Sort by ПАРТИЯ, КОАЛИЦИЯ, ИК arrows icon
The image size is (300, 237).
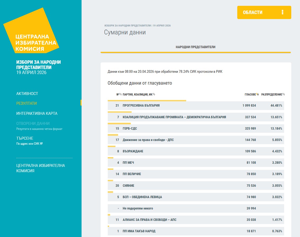coord(154,94)
